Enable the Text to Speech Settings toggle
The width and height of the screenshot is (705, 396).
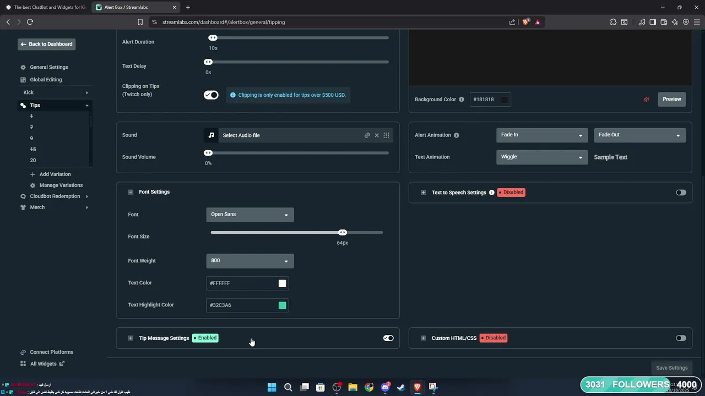tap(681, 193)
